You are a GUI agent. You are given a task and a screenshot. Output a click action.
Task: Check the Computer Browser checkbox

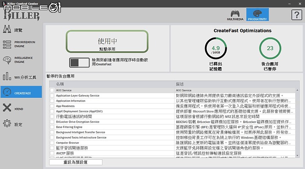pos(52,142)
